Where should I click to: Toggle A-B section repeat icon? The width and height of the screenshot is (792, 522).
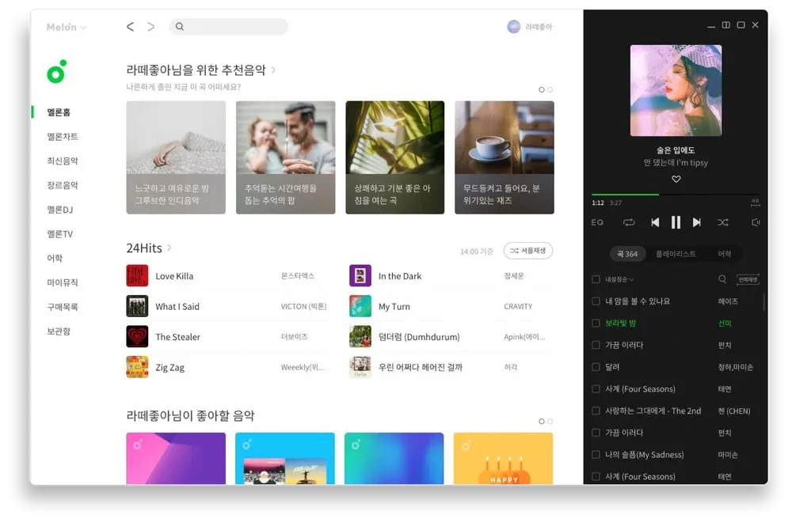pyautogui.click(x=755, y=202)
